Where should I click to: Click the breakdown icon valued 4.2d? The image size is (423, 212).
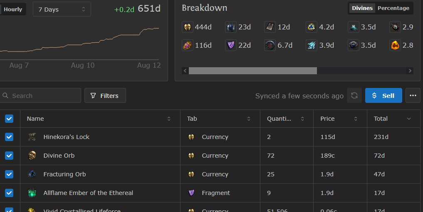pos(311,27)
